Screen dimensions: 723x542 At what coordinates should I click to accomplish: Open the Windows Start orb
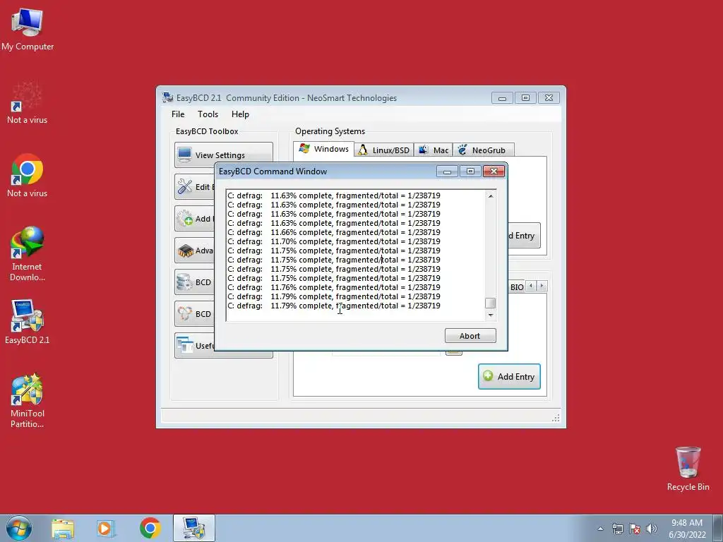(19, 528)
